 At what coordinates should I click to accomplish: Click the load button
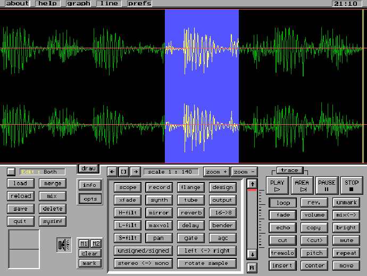pyautogui.click(x=21, y=183)
